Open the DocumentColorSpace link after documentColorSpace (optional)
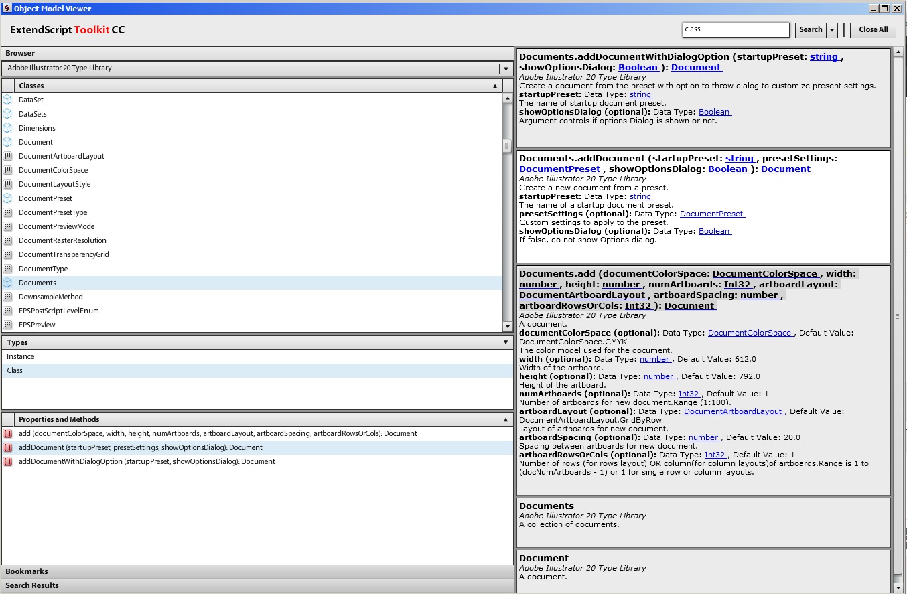Screen dimensions: 907x594 (750, 333)
